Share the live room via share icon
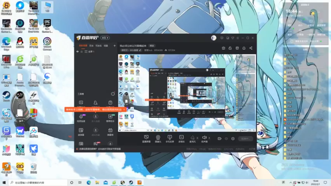 [251, 48]
